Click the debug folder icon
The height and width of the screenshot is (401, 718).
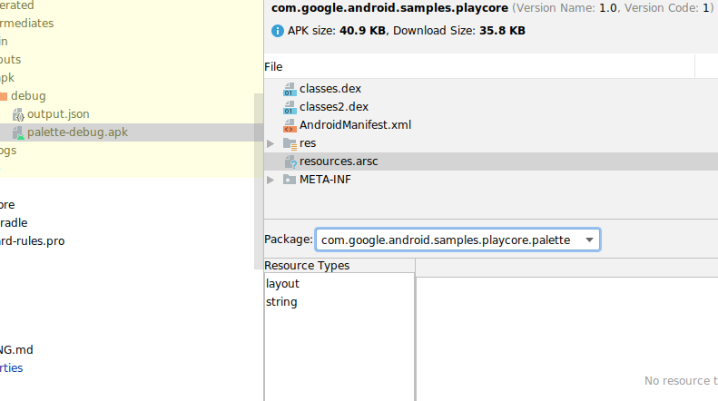click(3, 96)
